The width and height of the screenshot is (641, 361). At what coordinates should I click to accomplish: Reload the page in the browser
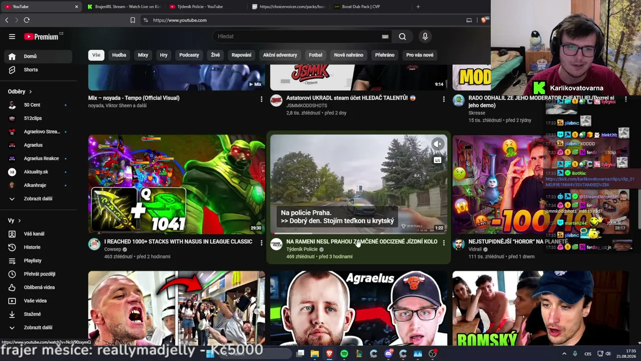pyautogui.click(x=27, y=20)
